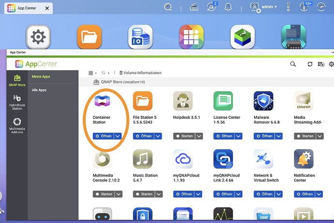Screen dimensions: 334x223
Task: Refresh the App Center list
Action: (x=310, y=64)
